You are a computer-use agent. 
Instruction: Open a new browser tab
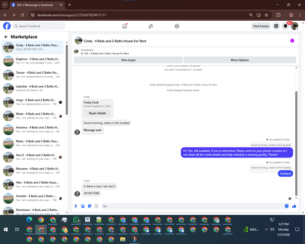click(70, 5)
